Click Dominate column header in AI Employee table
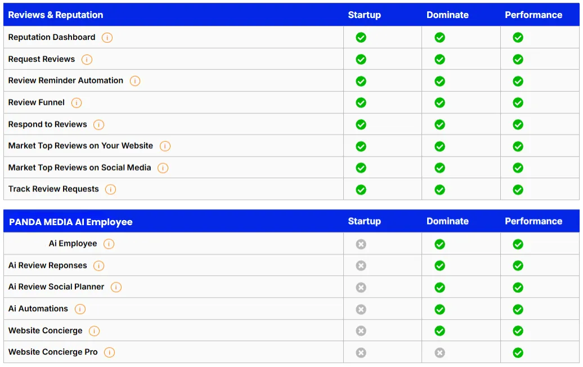 click(x=447, y=221)
